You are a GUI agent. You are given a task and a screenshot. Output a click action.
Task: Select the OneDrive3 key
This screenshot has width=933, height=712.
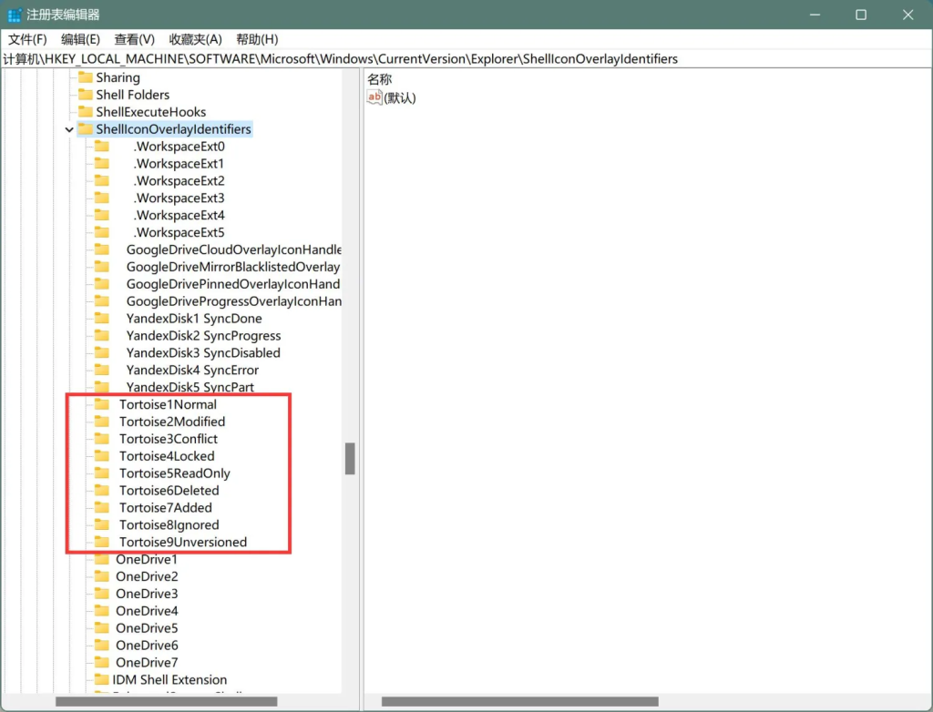pyautogui.click(x=147, y=595)
